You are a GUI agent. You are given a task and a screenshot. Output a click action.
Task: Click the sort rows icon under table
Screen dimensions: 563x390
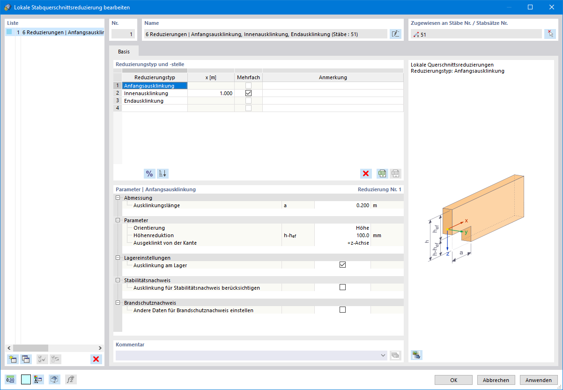(x=163, y=173)
